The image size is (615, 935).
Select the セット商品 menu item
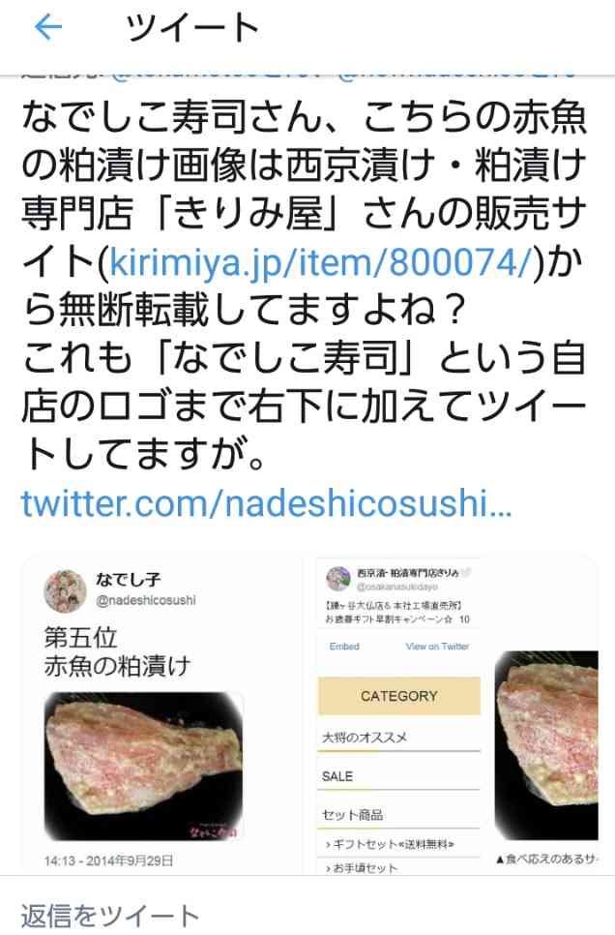398,815
